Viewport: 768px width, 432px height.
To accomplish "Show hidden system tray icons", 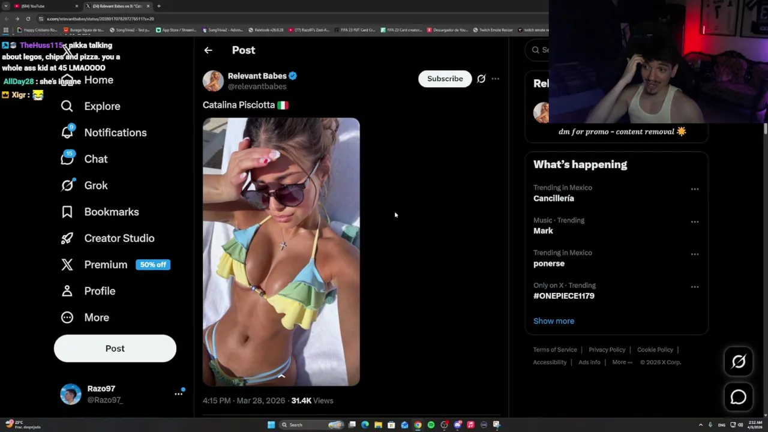I will (x=700, y=425).
